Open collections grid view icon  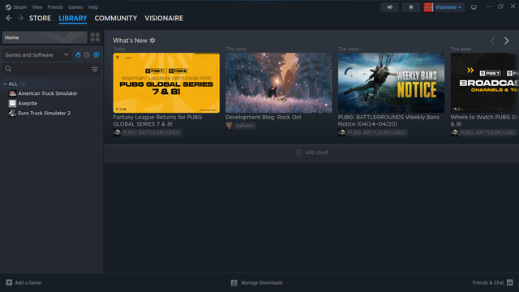click(x=95, y=37)
